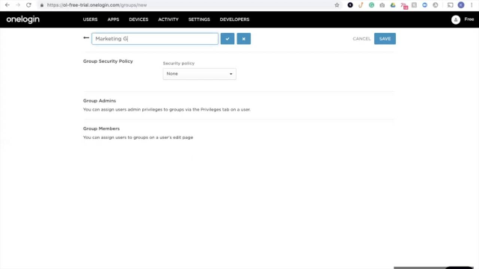Open the black circle extension icon
The width and height of the screenshot is (479, 269).
[x=350, y=5]
